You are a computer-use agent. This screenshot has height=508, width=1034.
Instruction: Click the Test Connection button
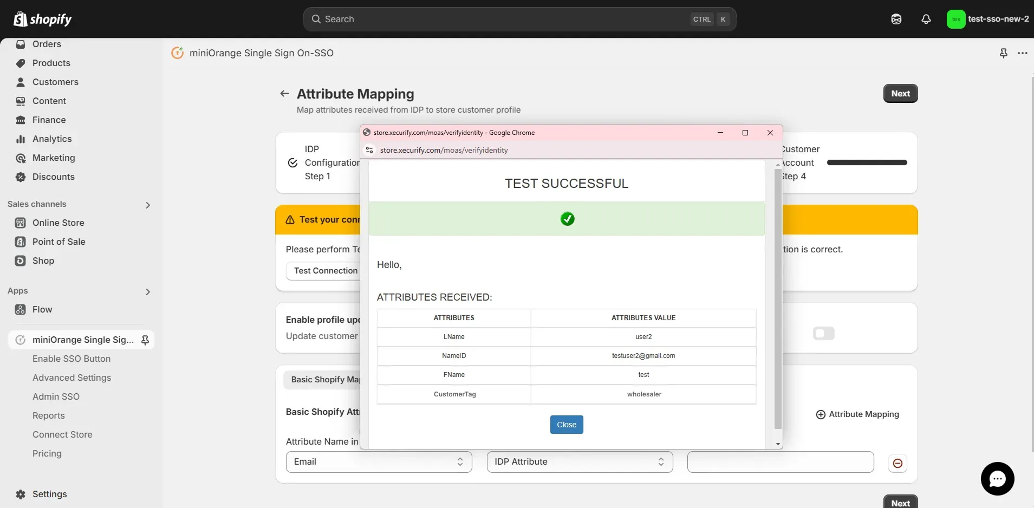tap(323, 271)
